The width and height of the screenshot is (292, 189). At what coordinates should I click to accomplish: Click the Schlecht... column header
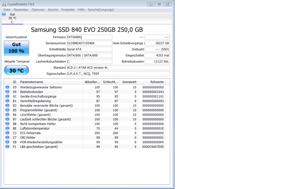click(111, 82)
